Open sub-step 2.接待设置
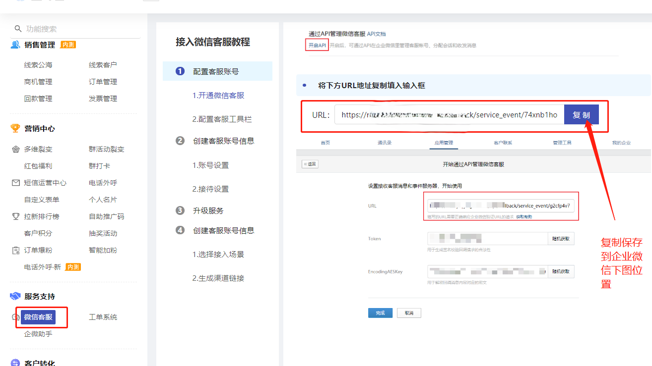 pyautogui.click(x=211, y=189)
